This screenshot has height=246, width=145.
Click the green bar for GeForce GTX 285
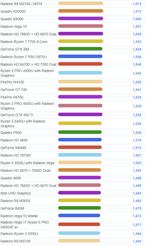pos(80,49)
